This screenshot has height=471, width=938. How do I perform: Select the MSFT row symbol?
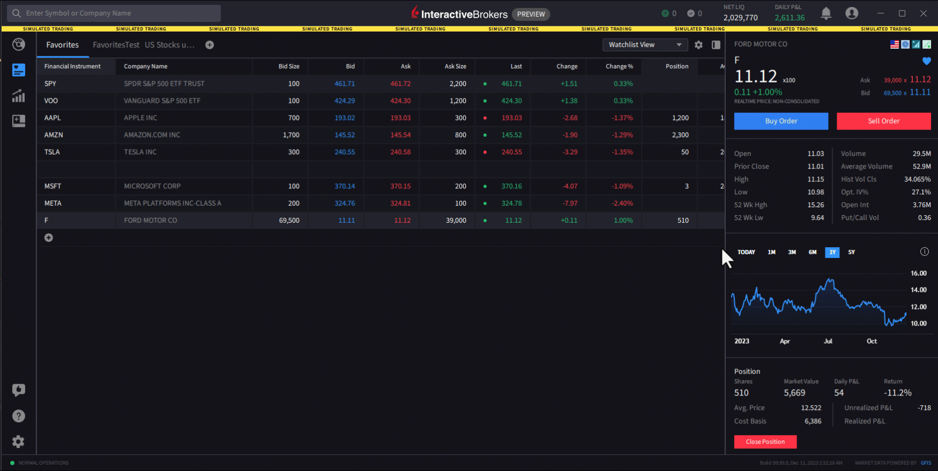53,186
